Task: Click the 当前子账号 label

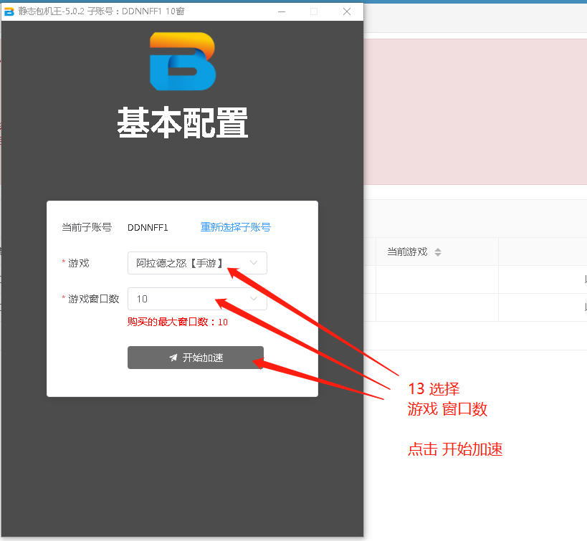Action: click(x=87, y=228)
